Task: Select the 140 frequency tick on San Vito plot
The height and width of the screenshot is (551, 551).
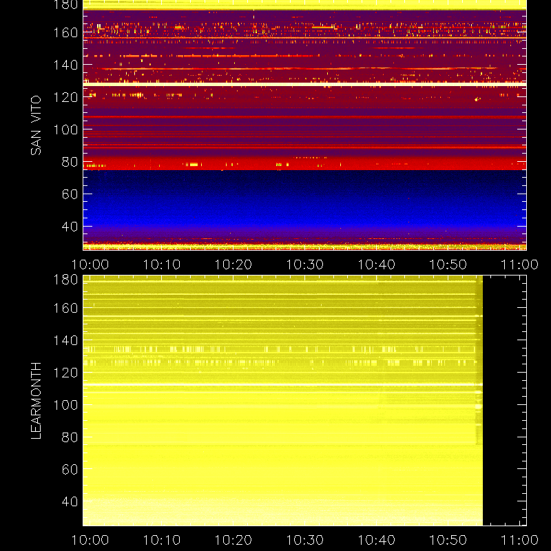Action: (65, 65)
